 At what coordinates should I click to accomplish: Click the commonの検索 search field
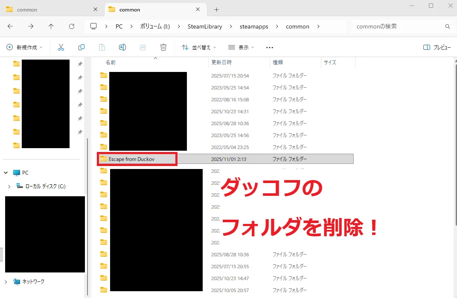point(397,26)
